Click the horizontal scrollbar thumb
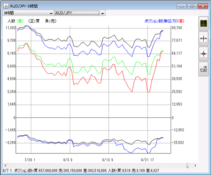 188,165
